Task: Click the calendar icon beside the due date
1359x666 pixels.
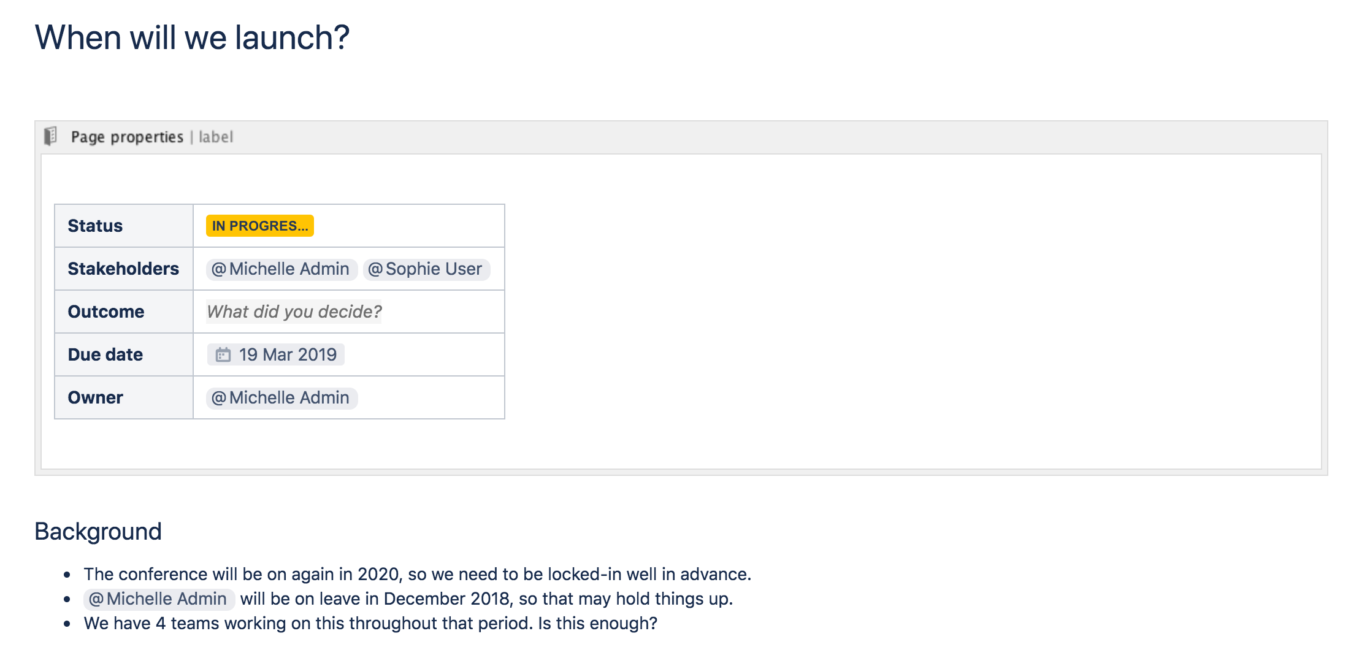Action: (223, 354)
